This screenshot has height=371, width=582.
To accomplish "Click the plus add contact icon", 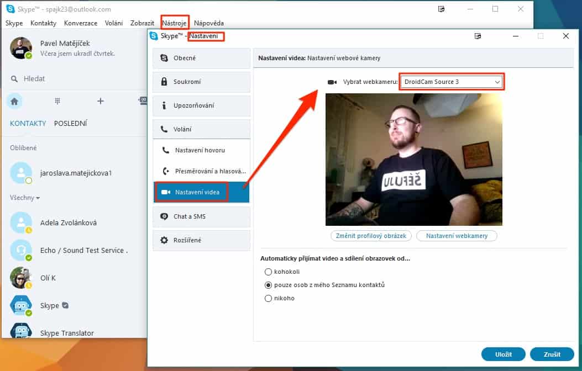I will [x=100, y=101].
